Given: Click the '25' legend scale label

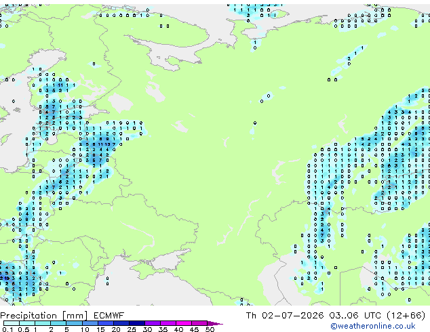Looking at the screenshot, I should pyautogui.click(x=132, y=329).
